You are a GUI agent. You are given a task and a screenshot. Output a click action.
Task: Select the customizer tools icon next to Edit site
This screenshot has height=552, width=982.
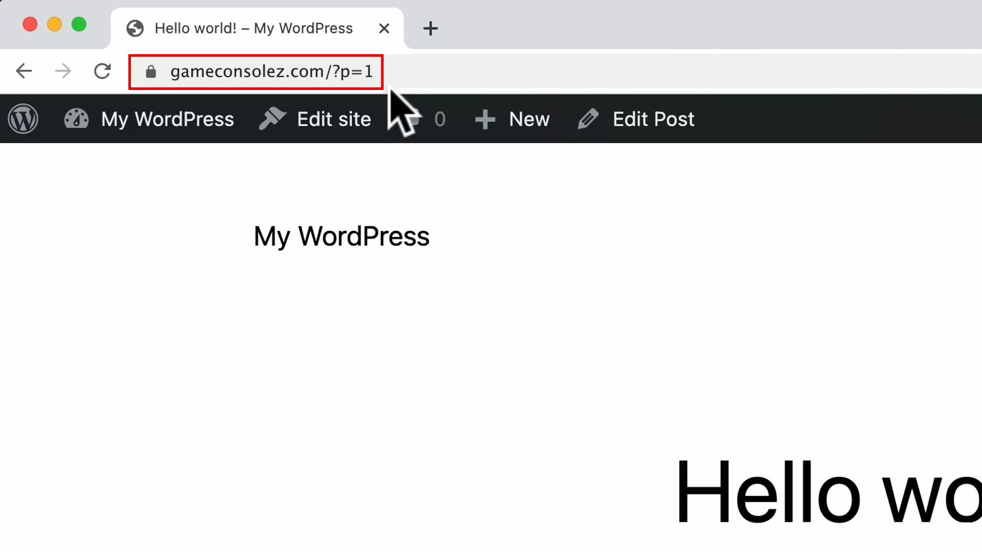(273, 119)
